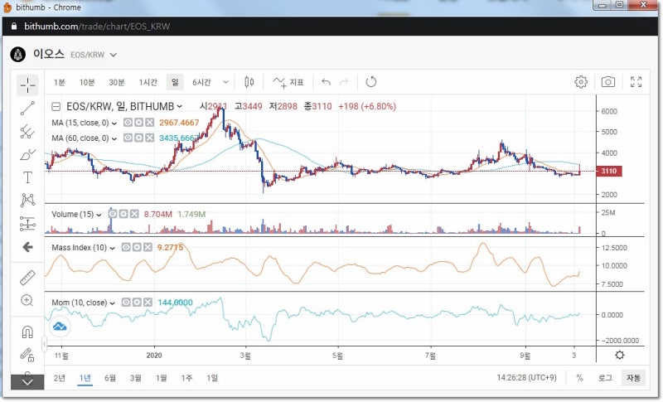The image size is (663, 402).
Task: Expand Mom (10, close) options
Action: pyautogui.click(x=112, y=303)
